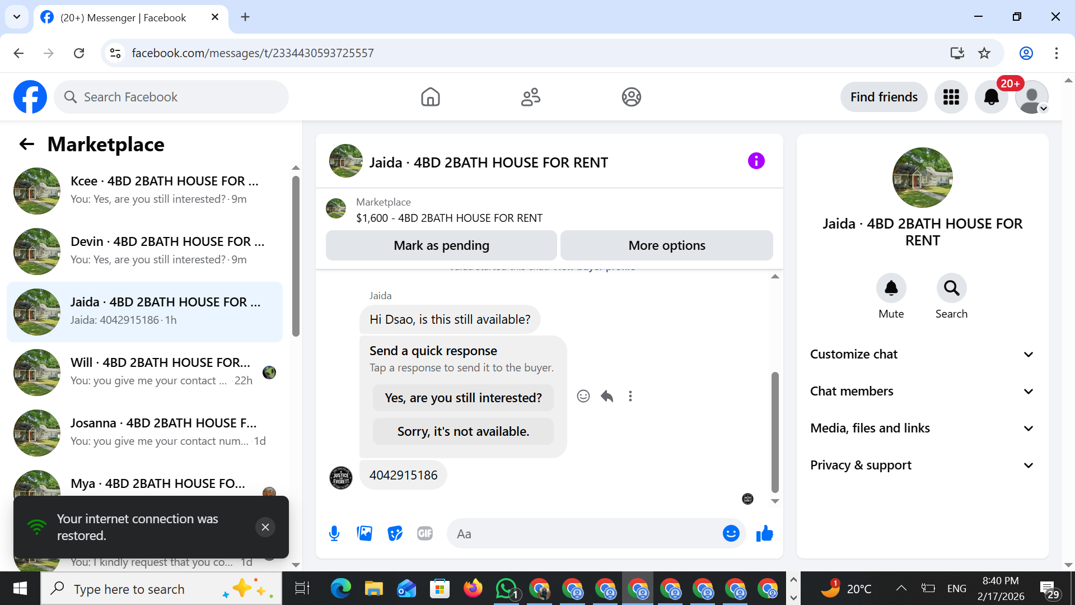Reply to the quick response message

tap(607, 397)
